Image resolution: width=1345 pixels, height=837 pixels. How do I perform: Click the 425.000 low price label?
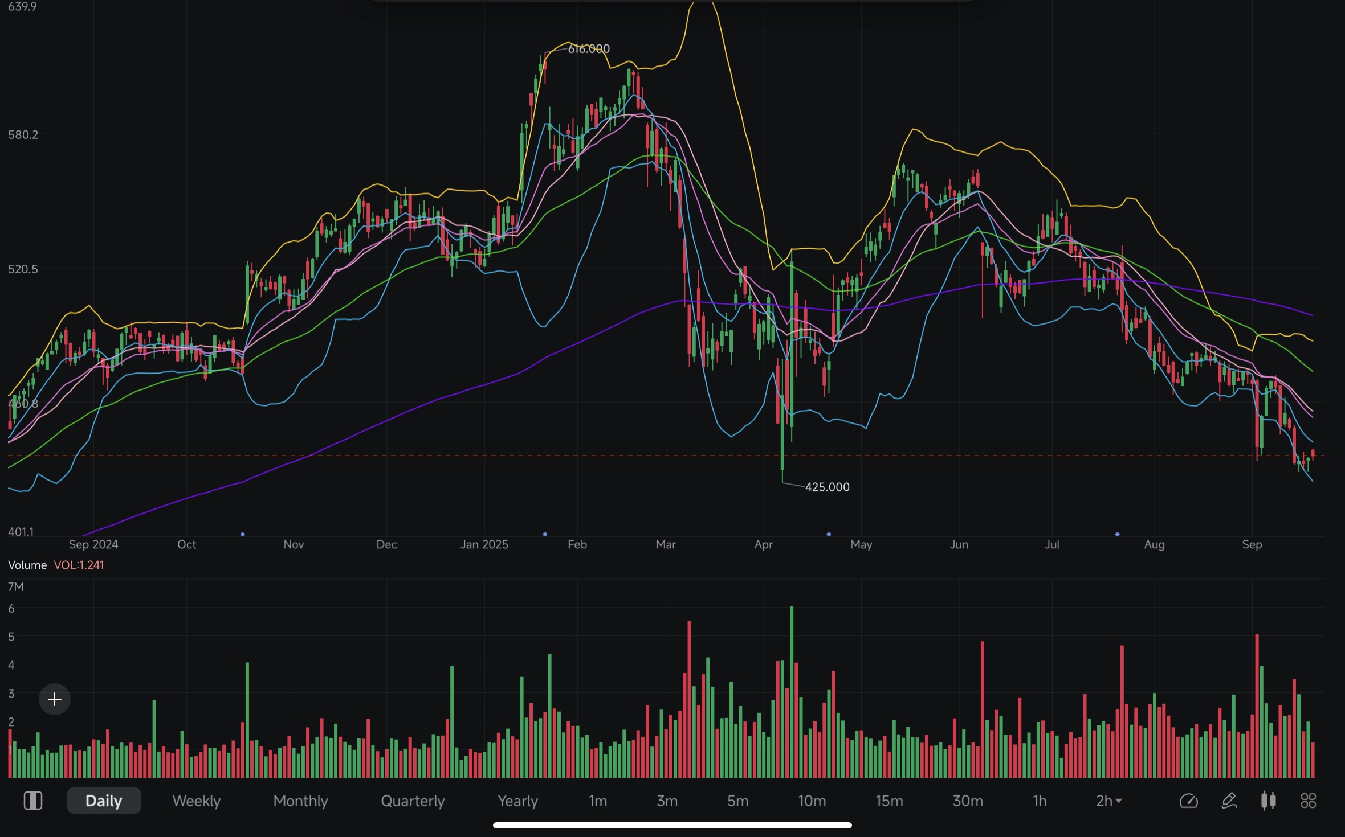point(827,487)
